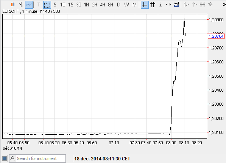The height and width of the screenshot is (163, 226).
Task: Choose the 4H timeframe
Action: [x=103, y=5]
